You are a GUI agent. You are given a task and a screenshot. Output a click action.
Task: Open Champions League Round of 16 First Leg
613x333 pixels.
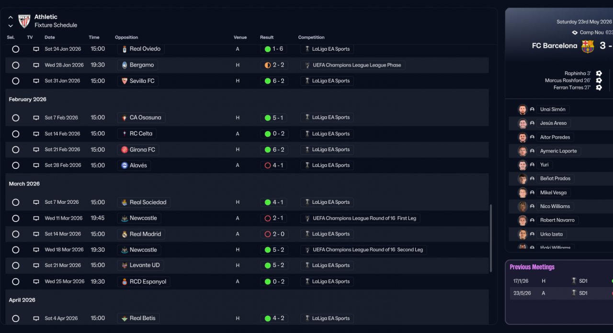pos(360,218)
